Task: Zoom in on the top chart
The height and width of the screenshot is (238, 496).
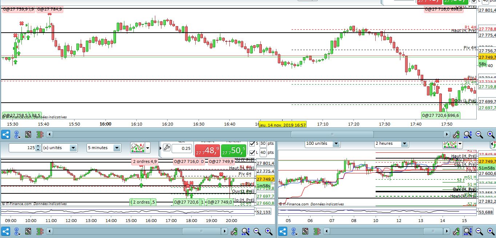Action: tap(491, 135)
